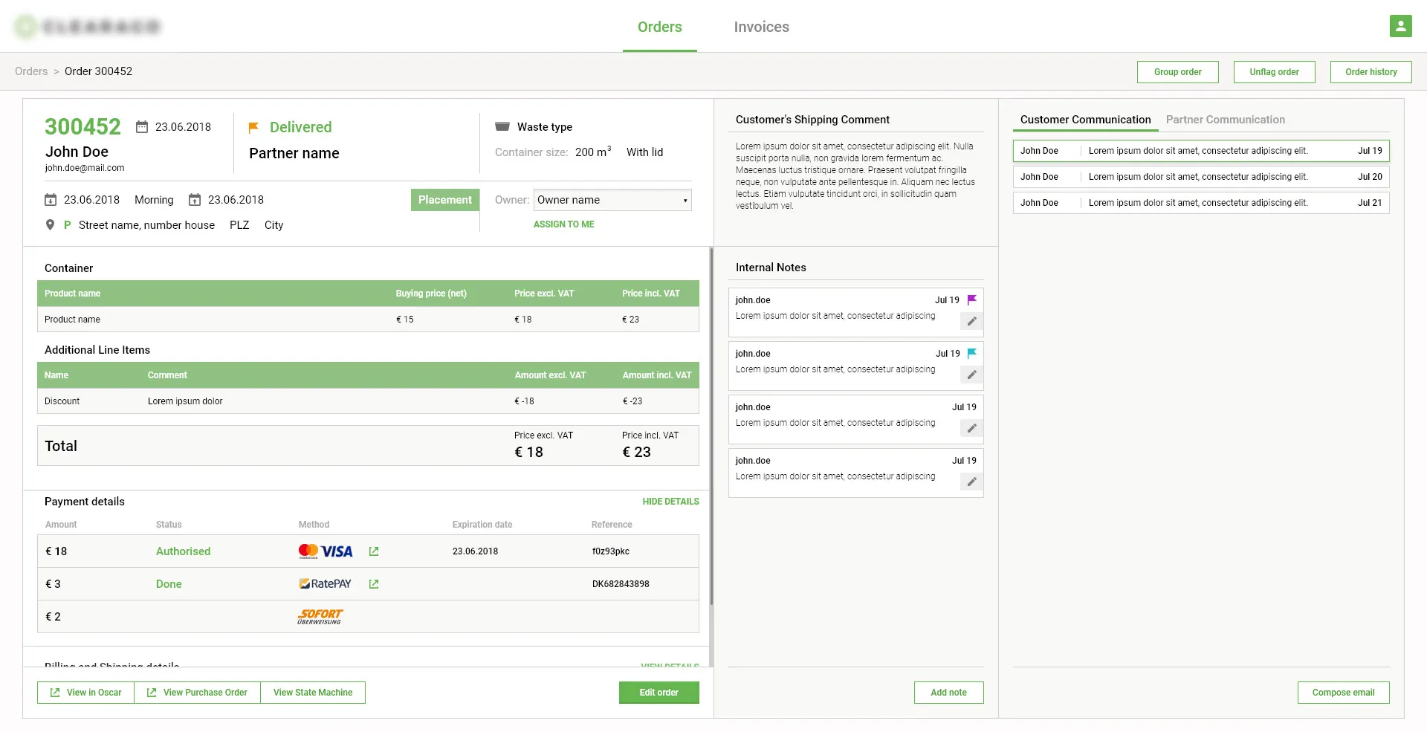Click the orange Delivered status flag

(x=253, y=127)
